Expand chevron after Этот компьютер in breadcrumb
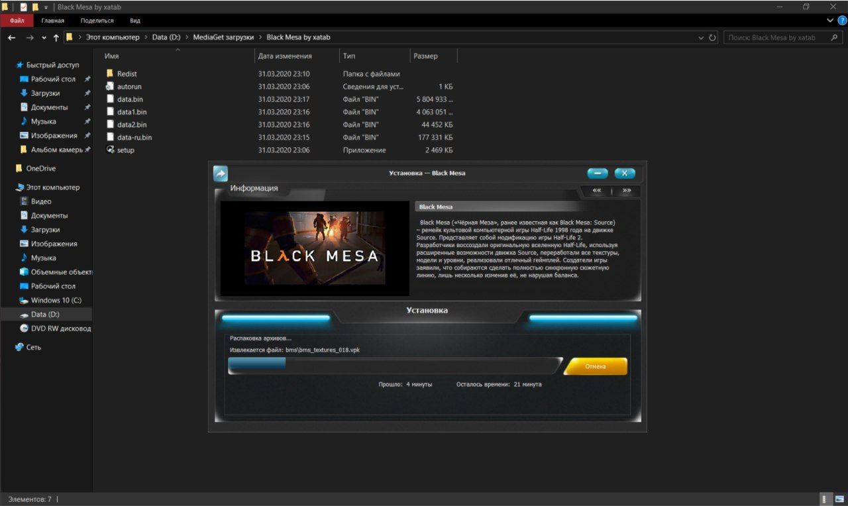Image resolution: width=848 pixels, height=506 pixels. click(x=146, y=38)
